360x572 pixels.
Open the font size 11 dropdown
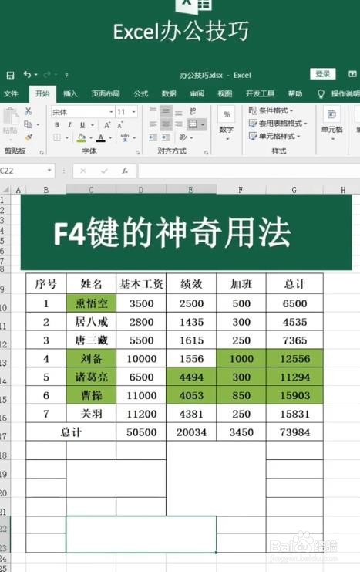point(133,112)
